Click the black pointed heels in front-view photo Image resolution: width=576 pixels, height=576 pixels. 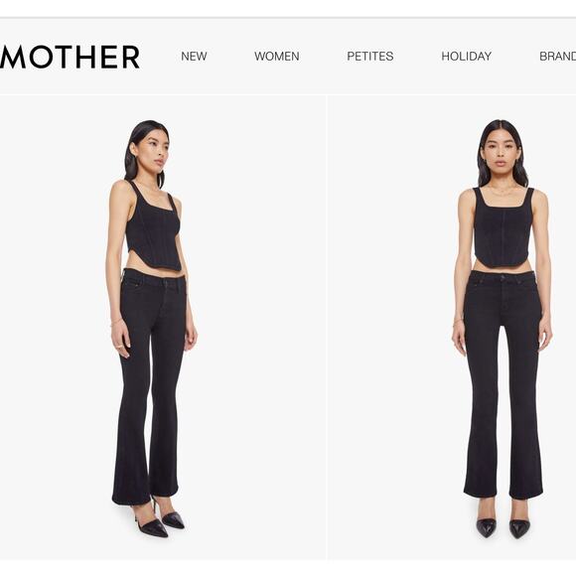[x=503, y=527]
